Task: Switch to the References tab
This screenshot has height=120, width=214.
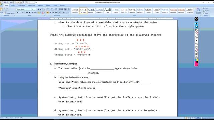Action: (x=31, y=5)
